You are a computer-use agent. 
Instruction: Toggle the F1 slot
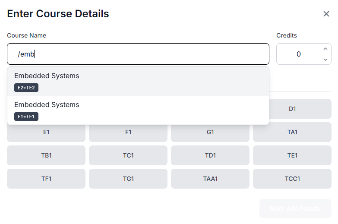pos(128,132)
